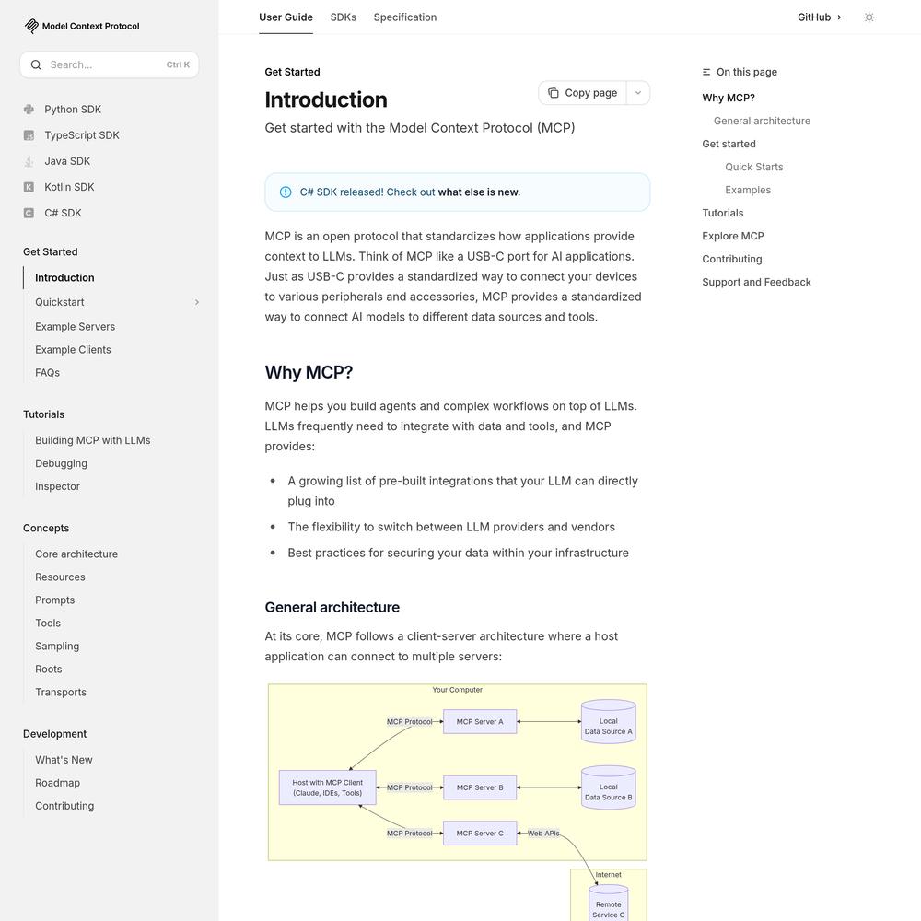Viewport: 921px width, 921px height.
Task: Toggle the light/dark theme sun icon
Action: pos(869,17)
